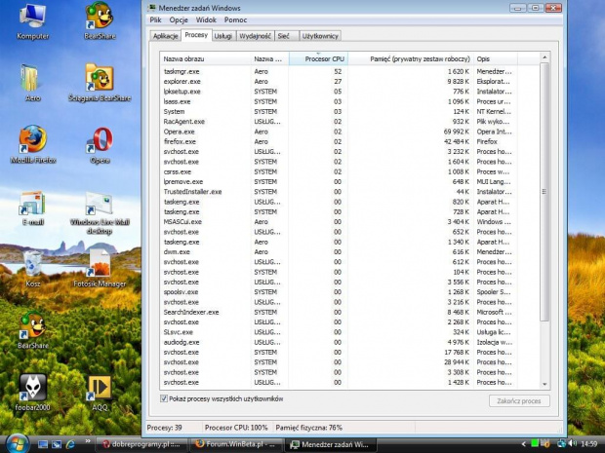Open the Komputer desktop icon
This screenshot has height=453, width=605.
tap(33, 21)
